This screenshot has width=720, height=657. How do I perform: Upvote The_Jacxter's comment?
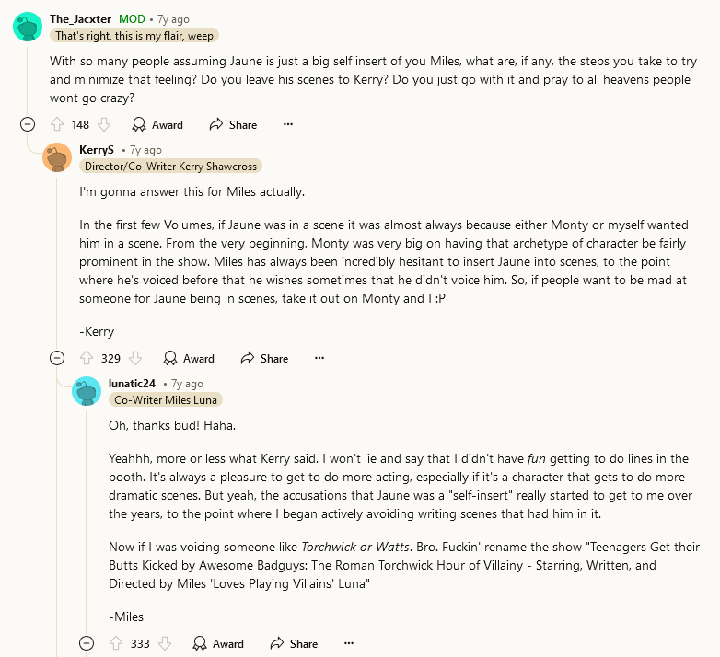[x=56, y=124]
